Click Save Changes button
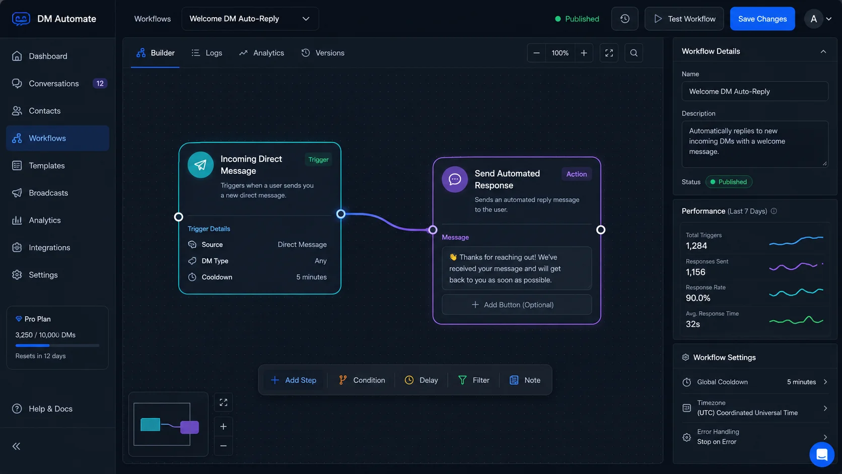Image resolution: width=842 pixels, height=474 pixels. pos(762,19)
